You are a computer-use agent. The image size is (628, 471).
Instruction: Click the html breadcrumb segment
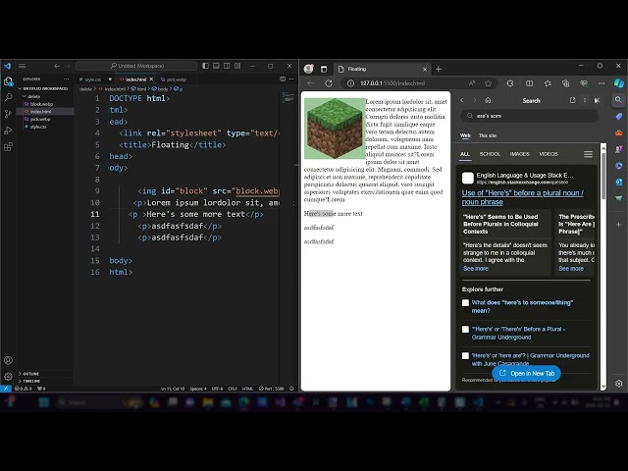click(139, 89)
